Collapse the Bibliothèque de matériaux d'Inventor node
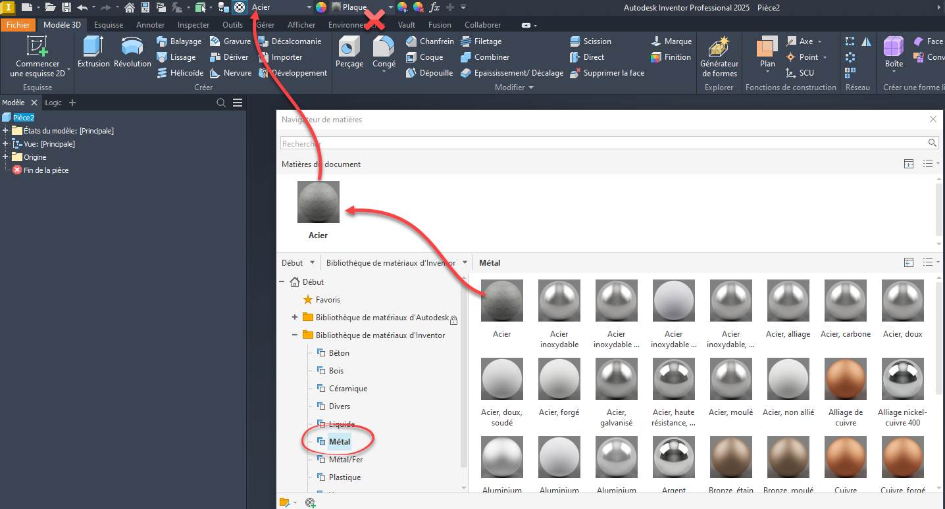 click(295, 335)
